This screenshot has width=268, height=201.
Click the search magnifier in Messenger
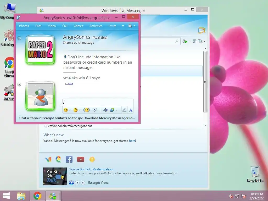click(x=177, y=41)
